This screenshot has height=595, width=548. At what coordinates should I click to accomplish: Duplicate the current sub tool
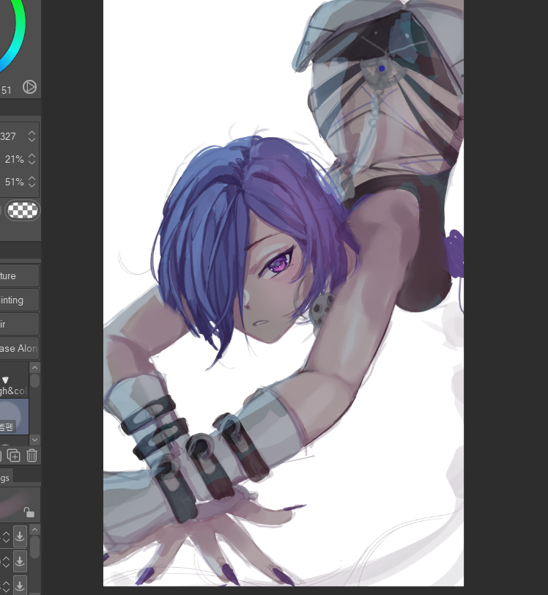pyautogui.click(x=14, y=455)
